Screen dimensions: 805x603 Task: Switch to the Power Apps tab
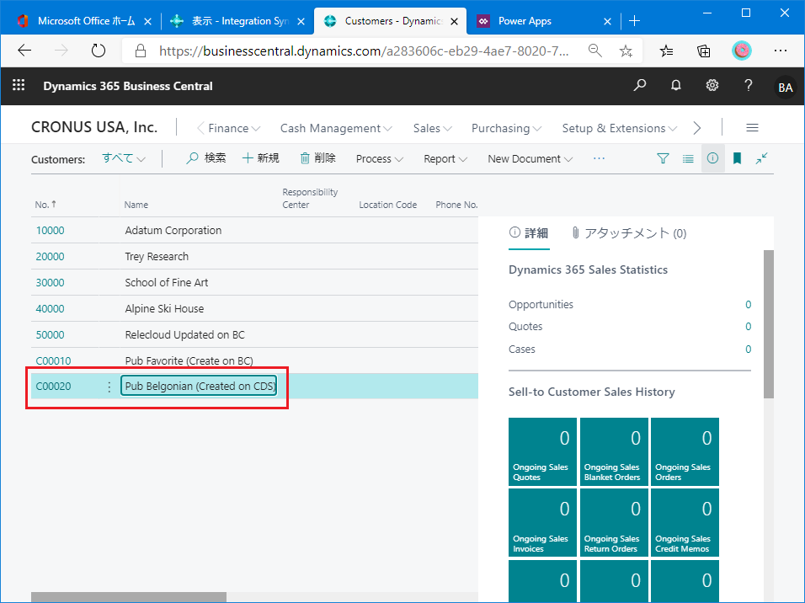tap(543, 21)
